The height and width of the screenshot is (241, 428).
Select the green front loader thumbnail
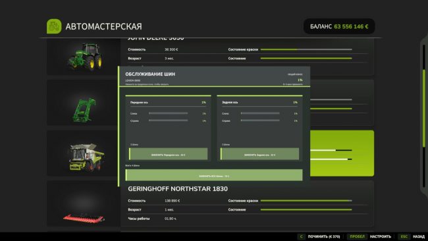tap(84, 103)
